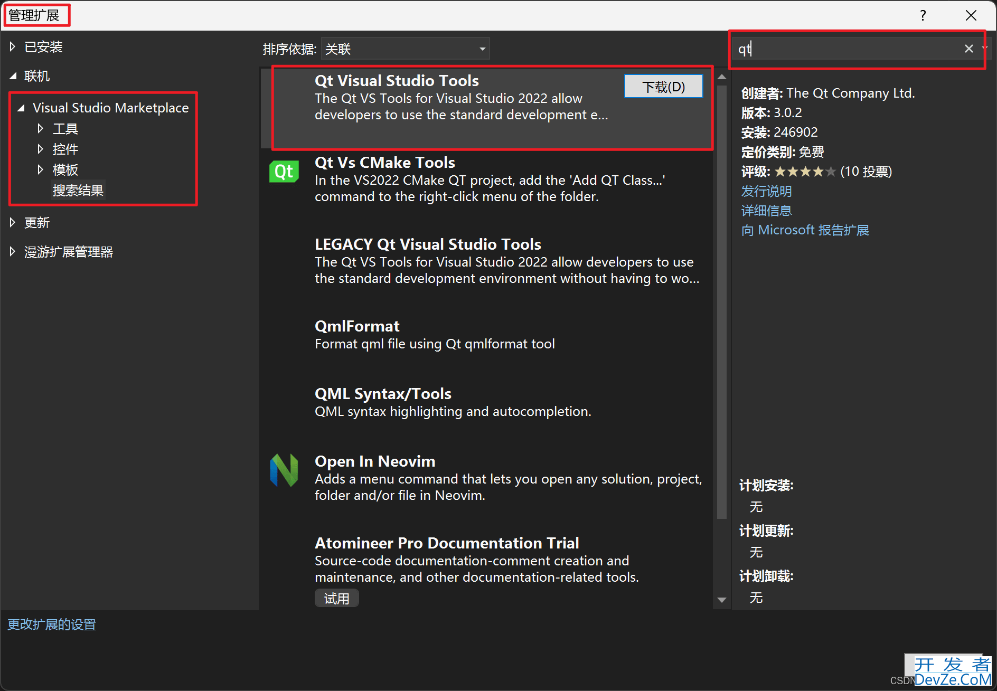Select 搜索结果 in the tree
997x691 pixels.
(78, 190)
